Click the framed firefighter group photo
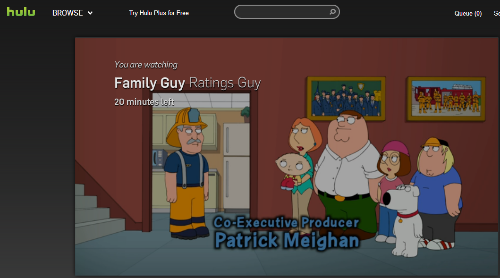 pyautogui.click(x=346, y=99)
